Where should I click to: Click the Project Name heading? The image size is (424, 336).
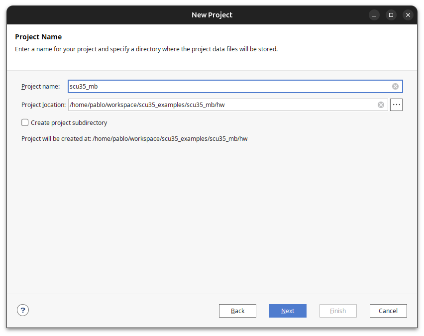(x=38, y=36)
